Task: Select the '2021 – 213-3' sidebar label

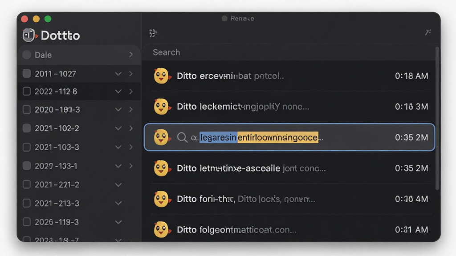Action: point(57,203)
